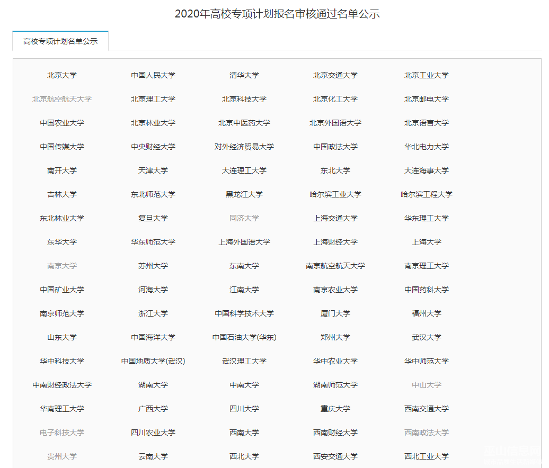Open 北京中医药大学 link
Viewport: 549px width, 468px height.
244,123
